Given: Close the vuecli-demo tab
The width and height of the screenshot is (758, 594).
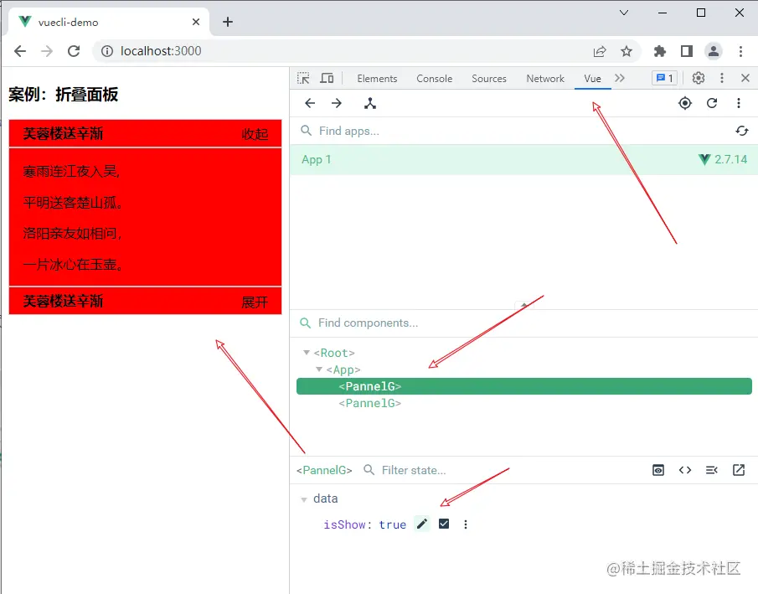Looking at the screenshot, I should (196, 22).
